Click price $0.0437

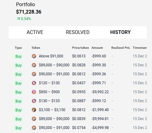79,83
